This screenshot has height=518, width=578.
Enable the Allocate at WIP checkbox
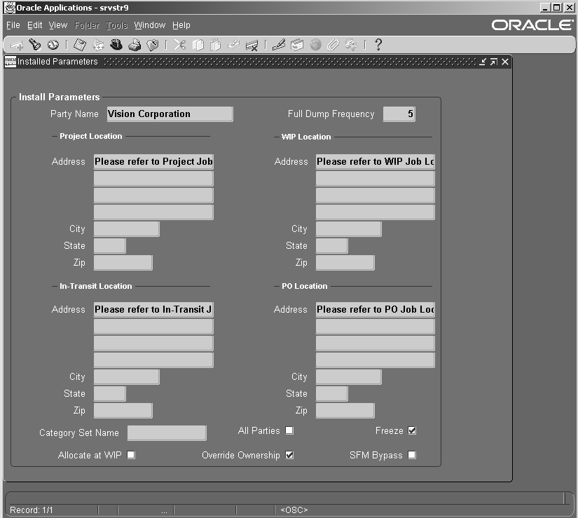tap(131, 455)
